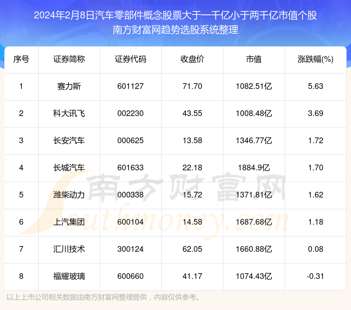The image size is (351, 310).
Task: Select the stock name 福耀玻璃
Action: [x=69, y=276]
